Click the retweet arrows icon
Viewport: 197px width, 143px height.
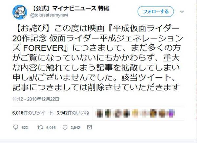[40, 128]
